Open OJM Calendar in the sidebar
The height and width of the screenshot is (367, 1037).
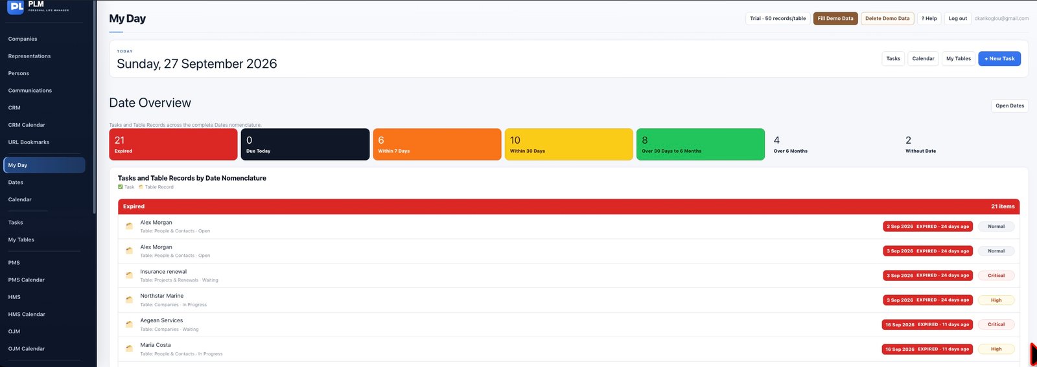27,348
